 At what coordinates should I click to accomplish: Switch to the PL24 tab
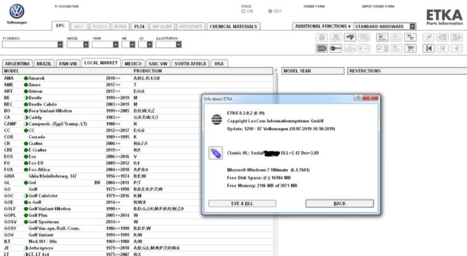[139, 27]
